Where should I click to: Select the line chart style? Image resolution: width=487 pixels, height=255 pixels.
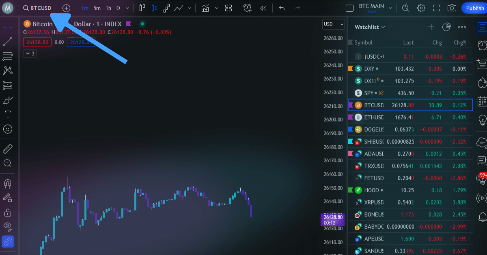(179, 8)
